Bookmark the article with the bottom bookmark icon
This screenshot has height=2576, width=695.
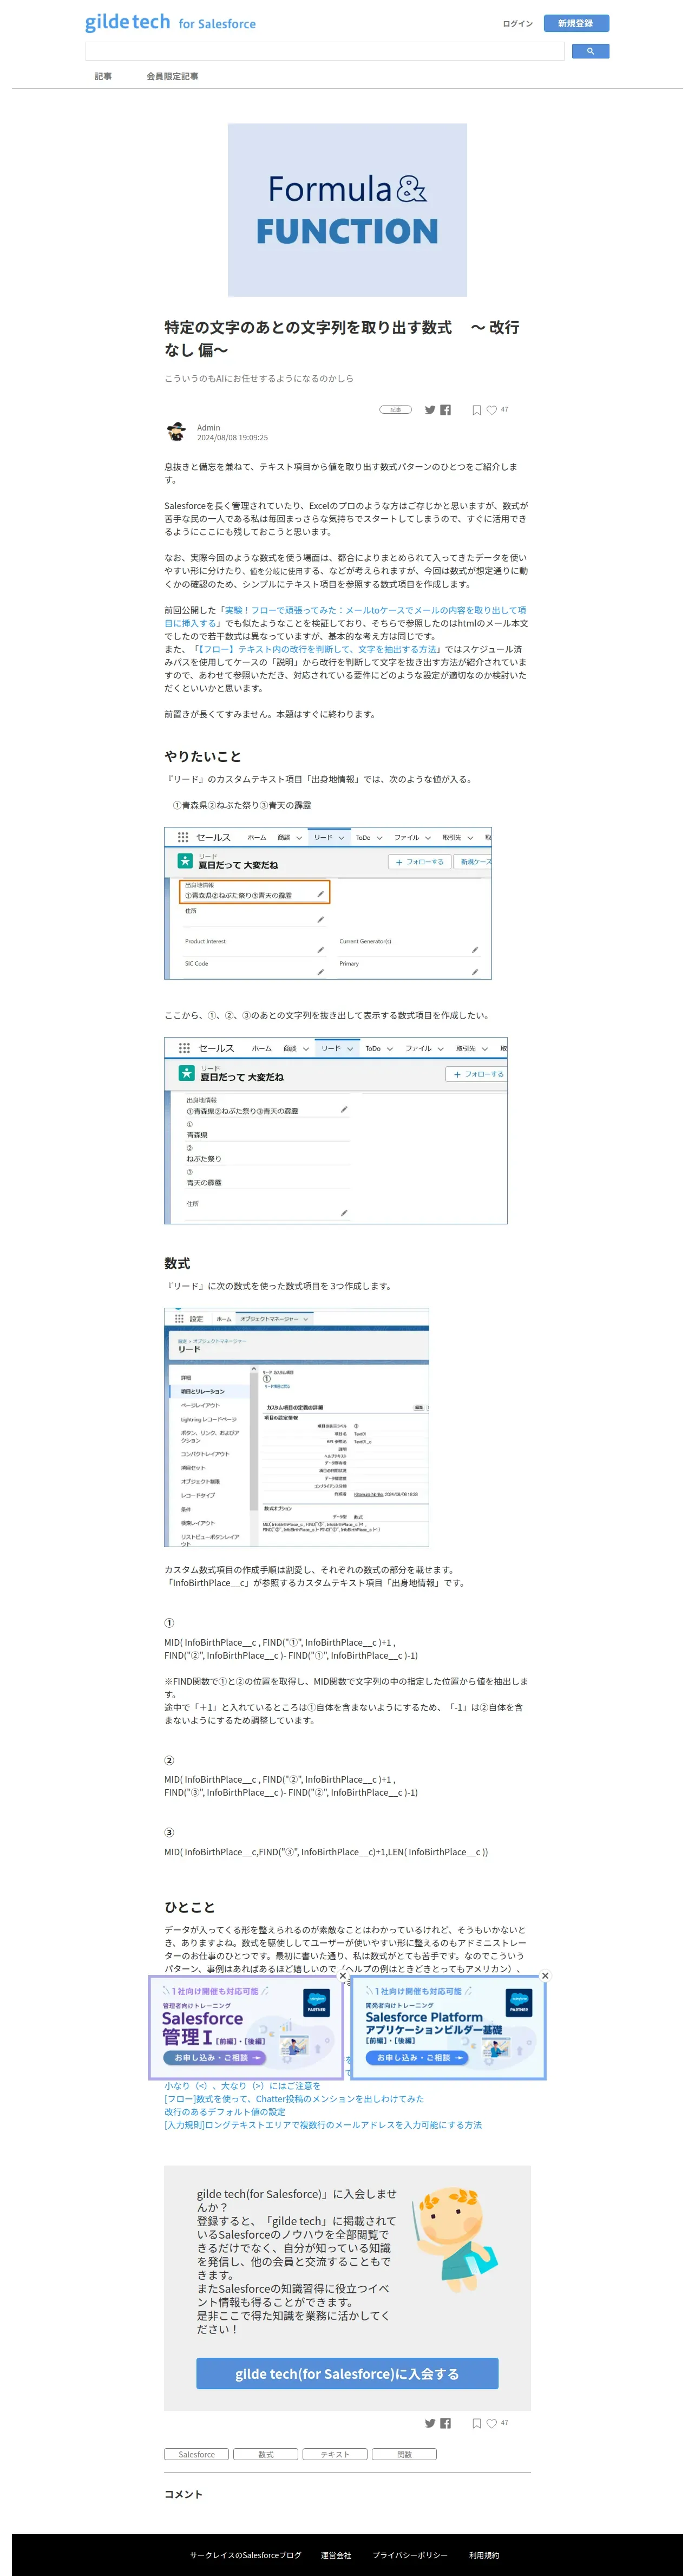click(x=477, y=2423)
